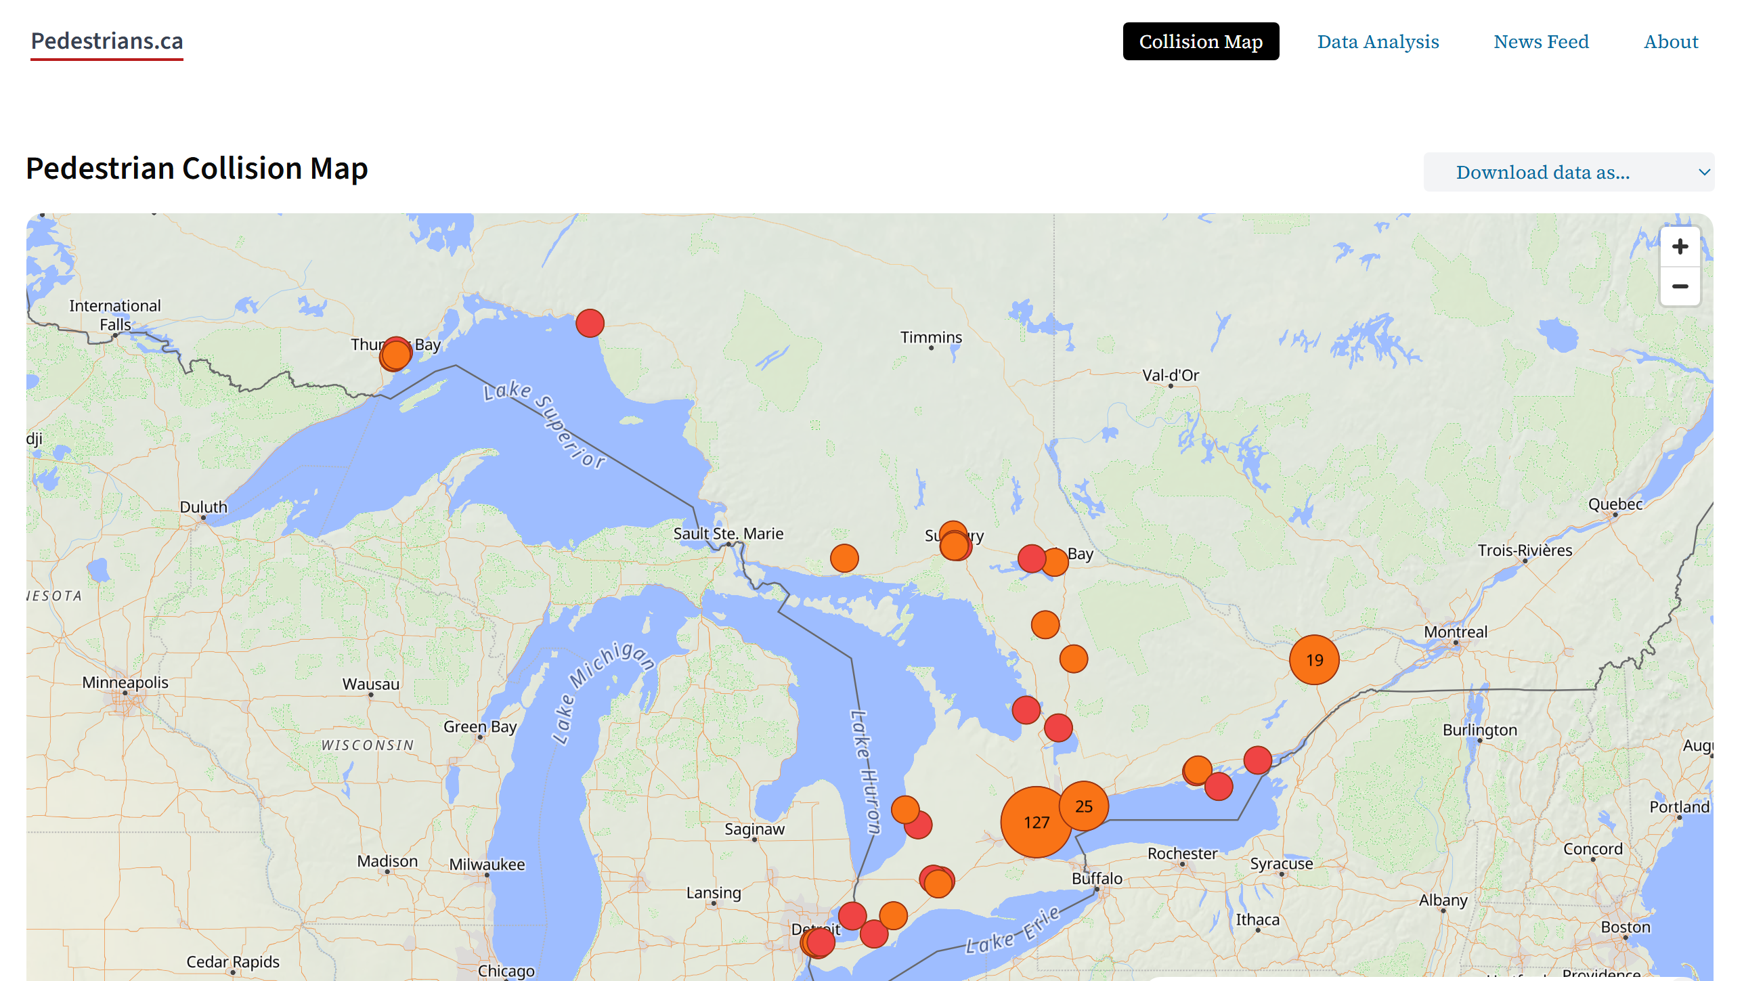Click the orange collision marker at Thunder Bay
This screenshot has width=1744, height=981.
(x=395, y=355)
